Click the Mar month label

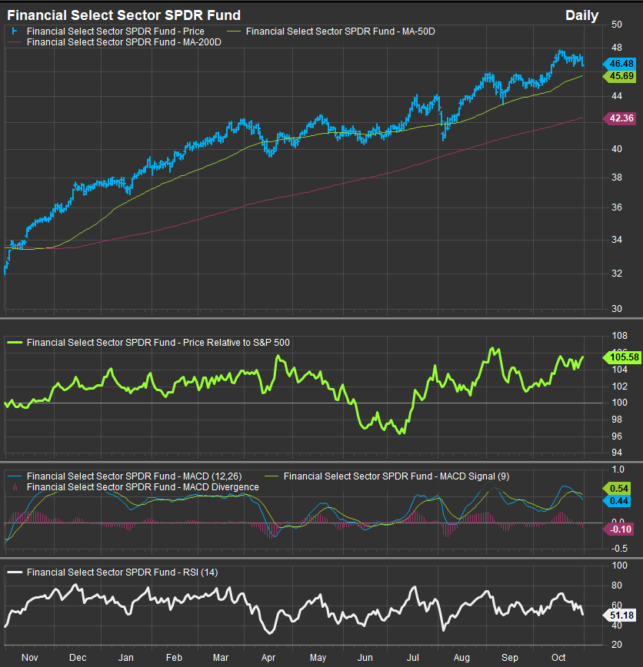[x=221, y=658]
